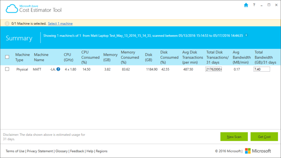Click the info icon in yellow bar
Image resolution: width=281 pixels, height=158 pixels.
[7, 24]
